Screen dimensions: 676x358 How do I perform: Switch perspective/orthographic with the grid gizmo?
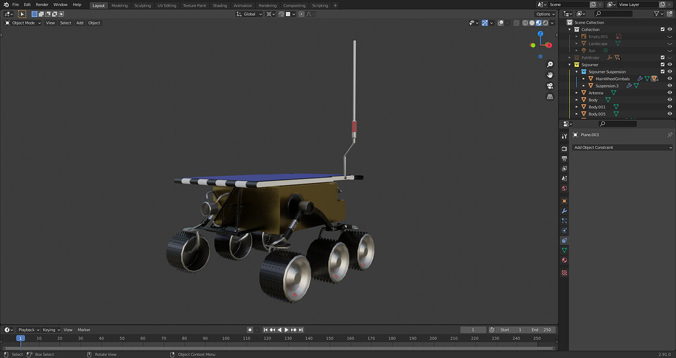pyautogui.click(x=550, y=96)
